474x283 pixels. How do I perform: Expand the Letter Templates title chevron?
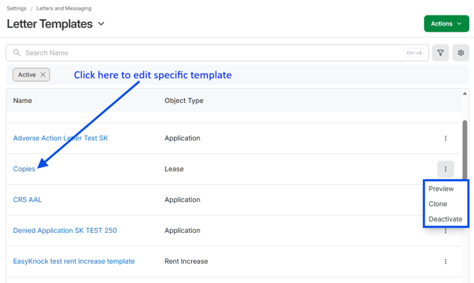[x=101, y=23]
